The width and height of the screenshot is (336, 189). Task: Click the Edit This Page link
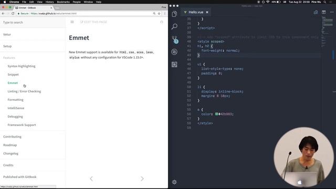point(93,22)
